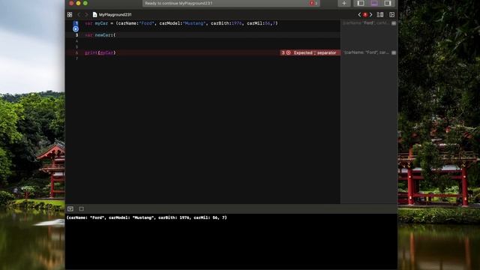
Task: Toggle the inspector panel
Action: (x=388, y=3)
